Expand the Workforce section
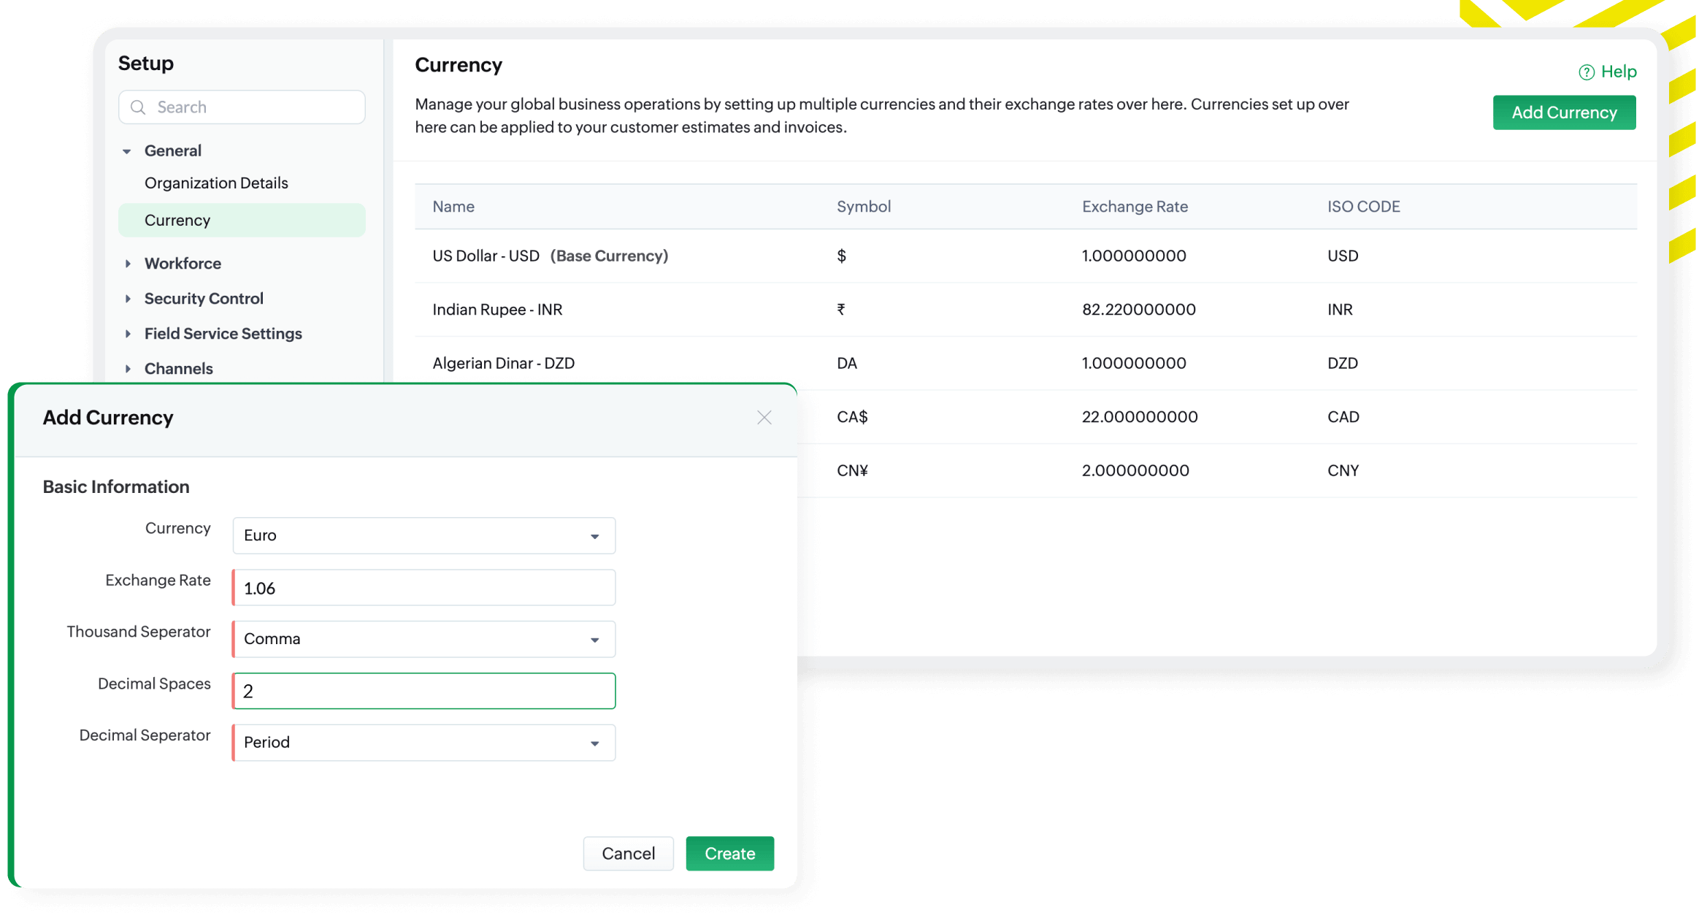This screenshot has height=918, width=1699. pos(128,264)
